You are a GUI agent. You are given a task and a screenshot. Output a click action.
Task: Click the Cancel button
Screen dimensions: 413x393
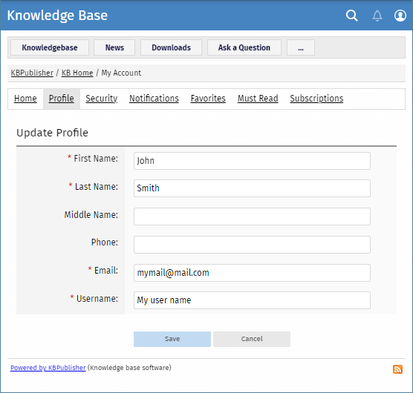coord(252,339)
